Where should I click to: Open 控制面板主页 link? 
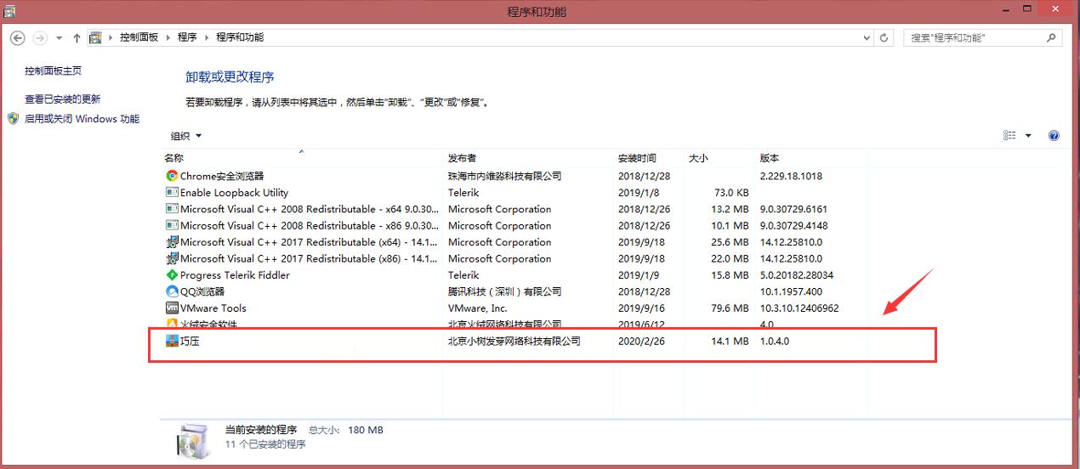[x=53, y=71]
